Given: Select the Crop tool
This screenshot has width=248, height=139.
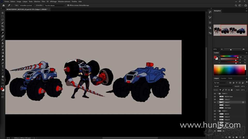Looking at the screenshot, I should tap(3, 26).
